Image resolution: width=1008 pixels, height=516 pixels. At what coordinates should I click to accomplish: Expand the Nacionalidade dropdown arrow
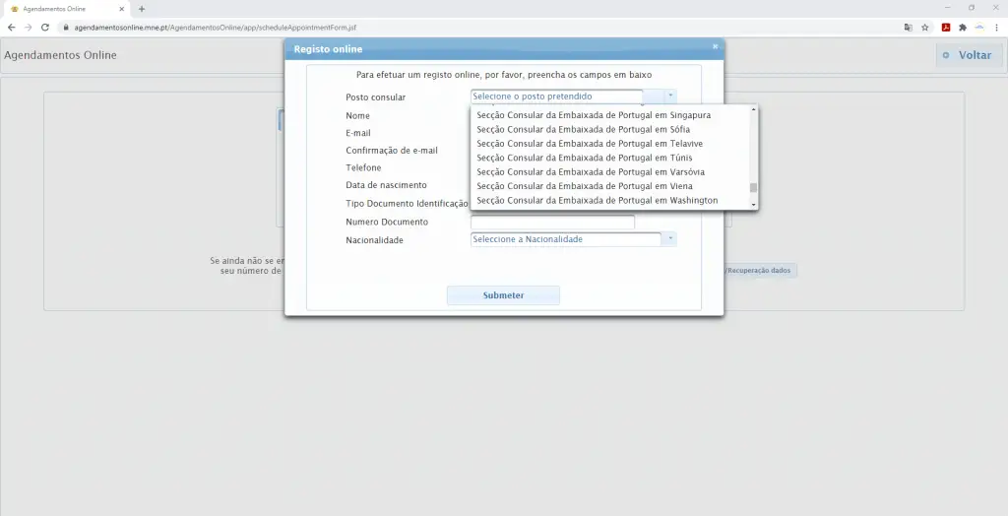coord(669,239)
